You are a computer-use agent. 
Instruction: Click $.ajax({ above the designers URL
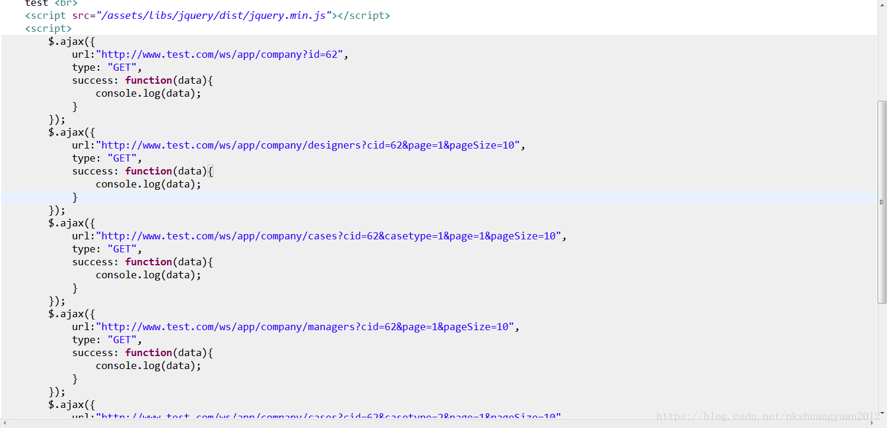72,132
